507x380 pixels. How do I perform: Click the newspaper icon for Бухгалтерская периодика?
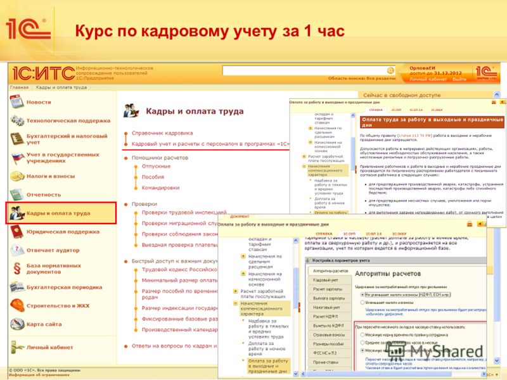click(x=17, y=287)
